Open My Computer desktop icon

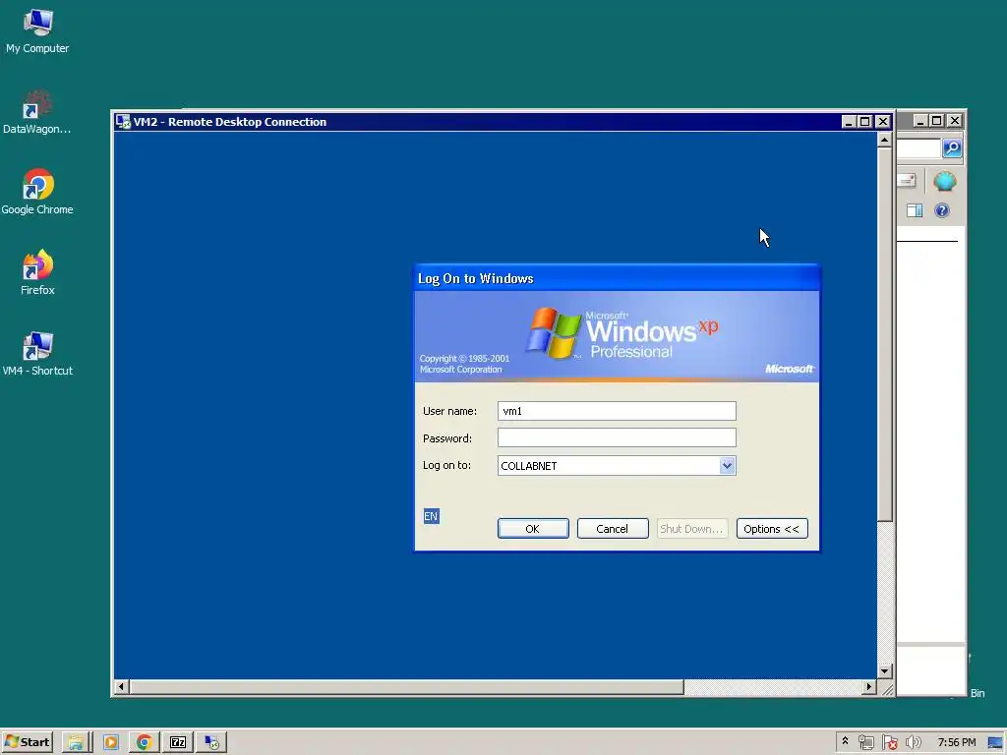tap(37, 30)
